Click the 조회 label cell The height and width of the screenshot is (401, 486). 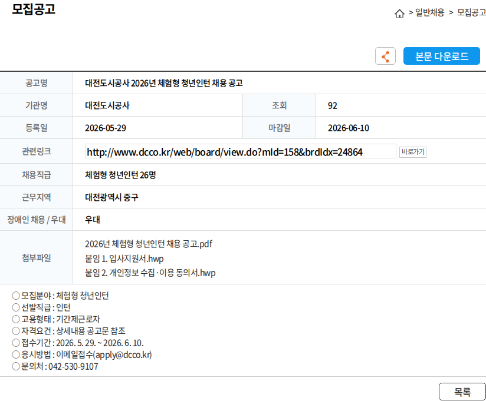coord(279,105)
